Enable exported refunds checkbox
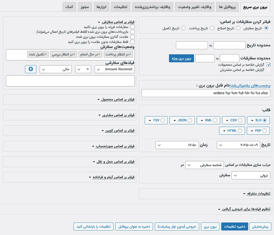274x235 pixels. click(132, 32)
